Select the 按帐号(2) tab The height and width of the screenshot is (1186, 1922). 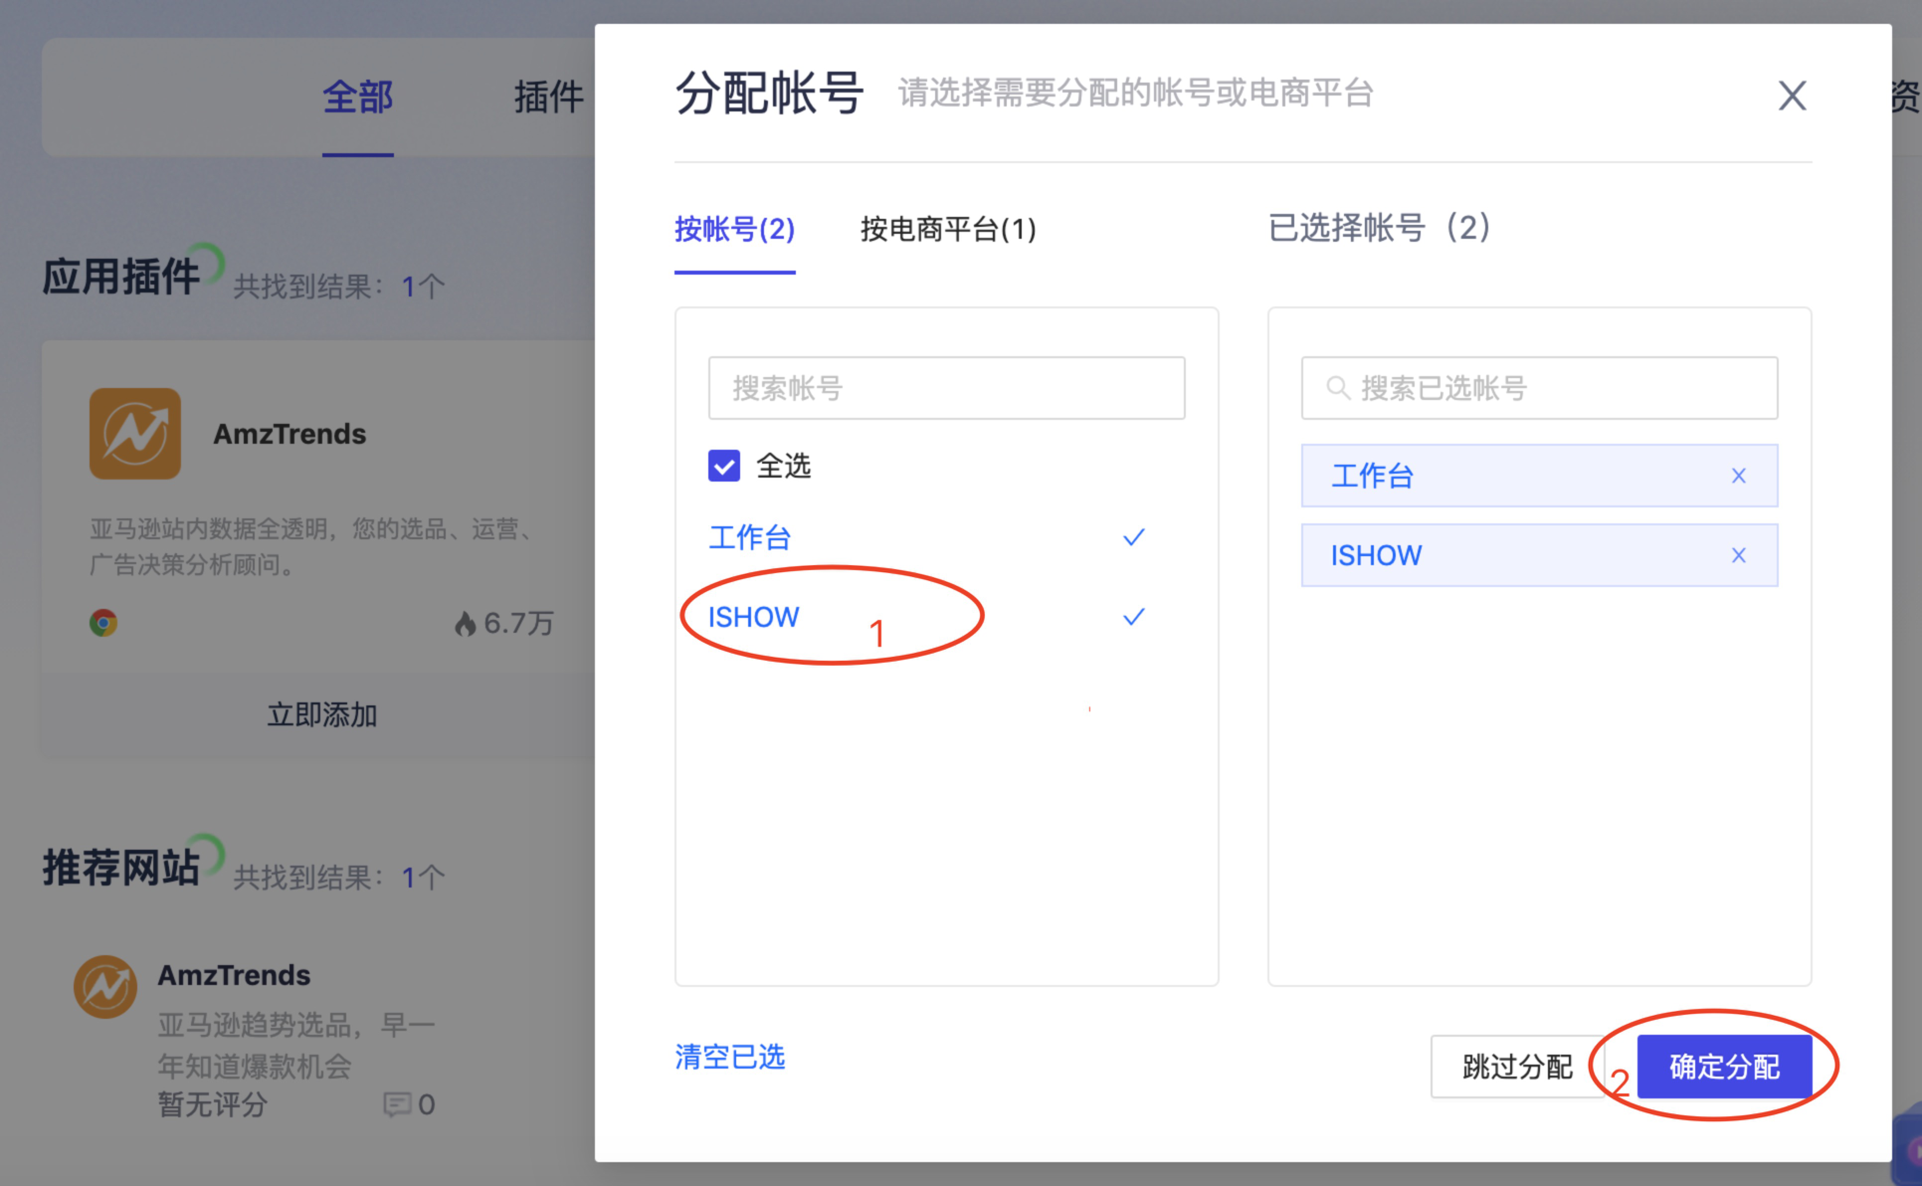(x=734, y=230)
